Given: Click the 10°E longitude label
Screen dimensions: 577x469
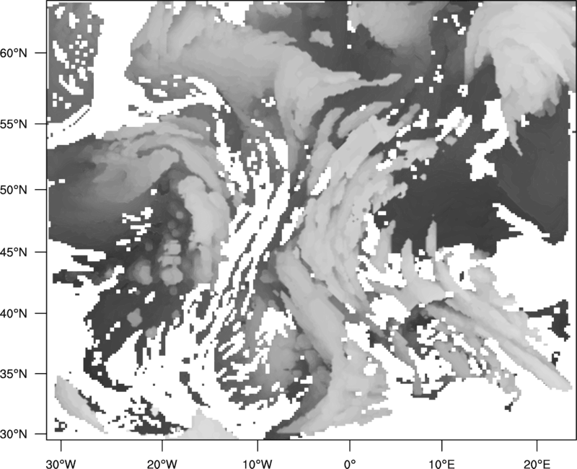Looking at the screenshot, I should point(441,464).
